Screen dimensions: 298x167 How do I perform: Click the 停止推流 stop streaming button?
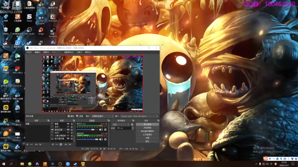pos(147,124)
